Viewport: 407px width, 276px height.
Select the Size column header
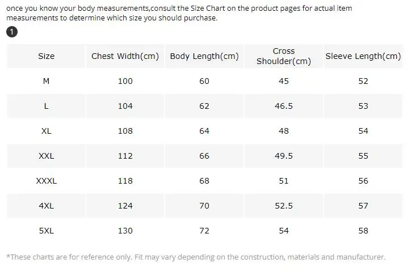pyautogui.click(x=46, y=56)
